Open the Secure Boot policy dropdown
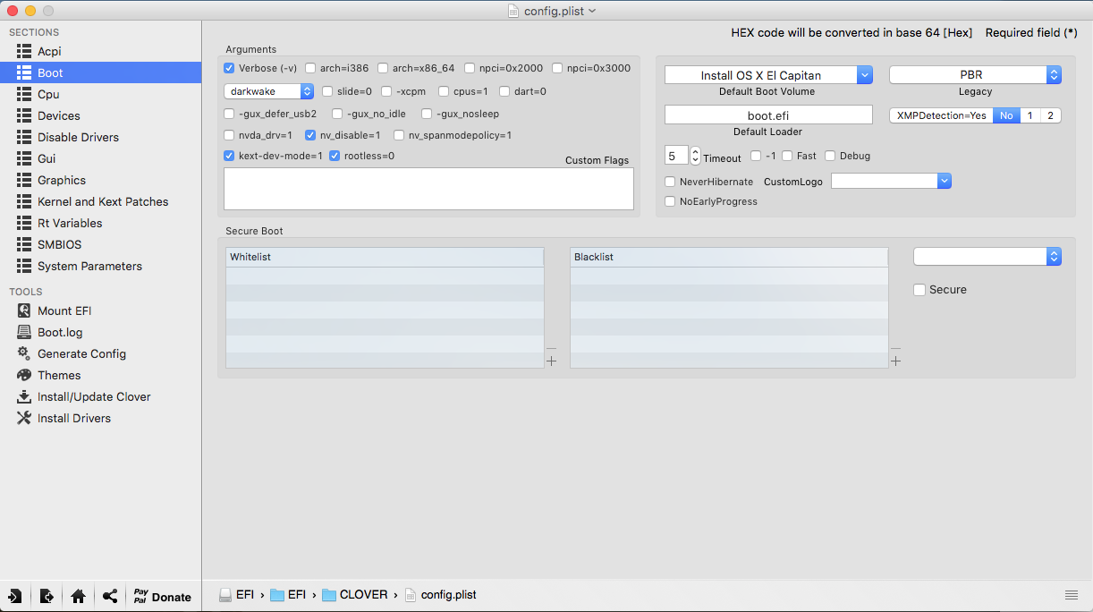Image resolution: width=1093 pixels, height=612 pixels. (987, 257)
